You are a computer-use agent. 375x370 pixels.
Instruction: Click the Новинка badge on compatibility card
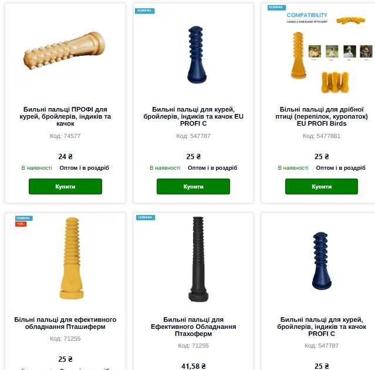(x=277, y=8)
